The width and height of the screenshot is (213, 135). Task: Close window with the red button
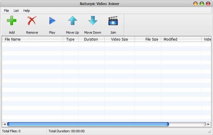[x=208, y=4]
